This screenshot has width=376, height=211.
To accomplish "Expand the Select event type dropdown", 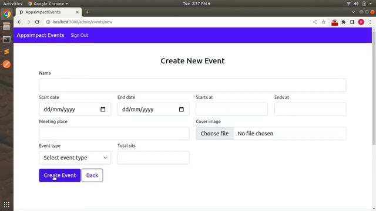I will coord(75,158).
